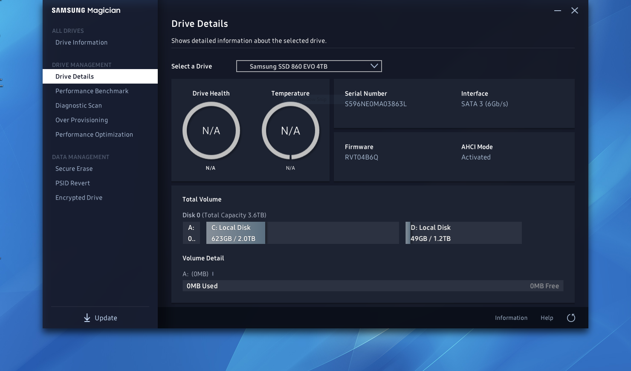Click the serial number S596NE0MA03863L
Viewport: 631px width, 371px height.
376,104
